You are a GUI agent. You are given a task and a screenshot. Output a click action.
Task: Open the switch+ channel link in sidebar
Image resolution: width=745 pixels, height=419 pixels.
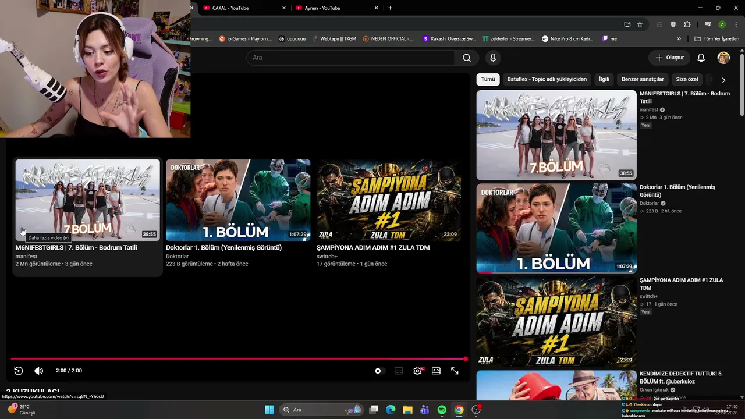click(x=648, y=297)
